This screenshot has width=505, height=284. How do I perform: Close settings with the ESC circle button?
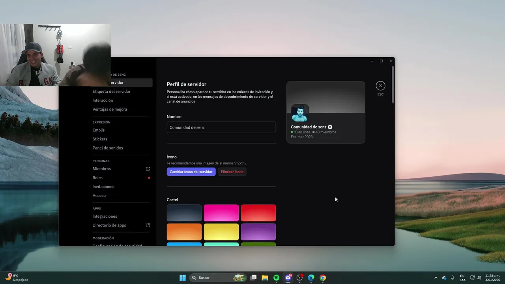click(x=380, y=86)
